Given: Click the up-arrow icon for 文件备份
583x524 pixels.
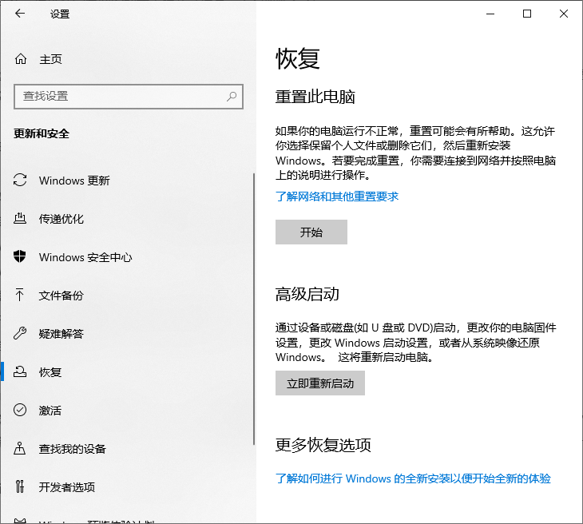Looking at the screenshot, I should pos(20,295).
